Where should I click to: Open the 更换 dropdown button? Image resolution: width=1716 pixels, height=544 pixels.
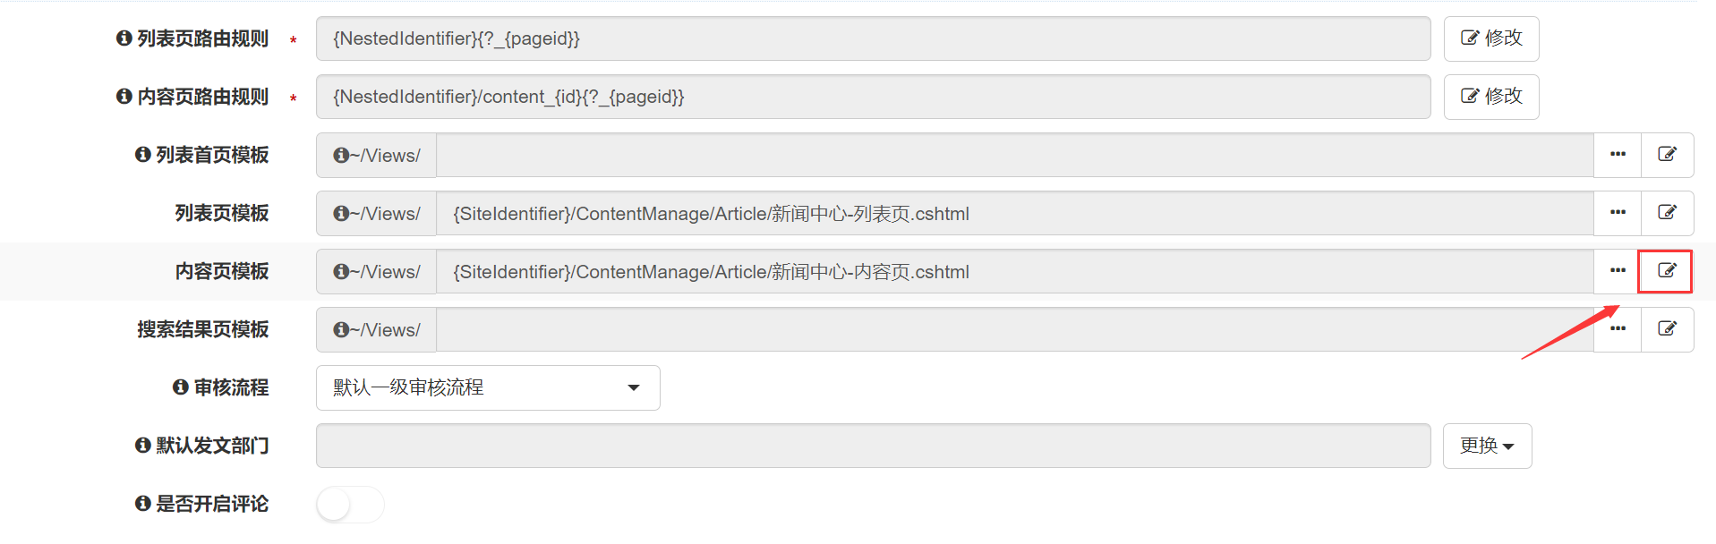pyautogui.click(x=1486, y=446)
